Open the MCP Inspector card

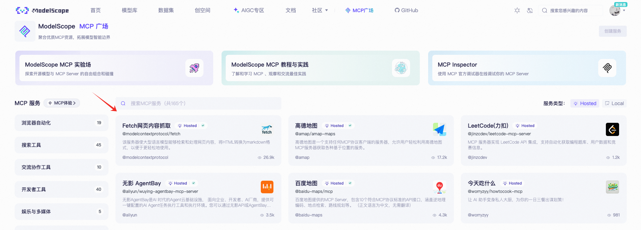tap(527, 68)
